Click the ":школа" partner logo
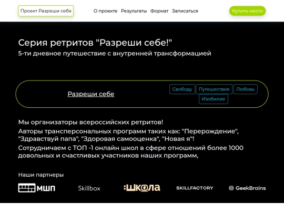284x213 pixels. pyautogui.click(x=142, y=188)
